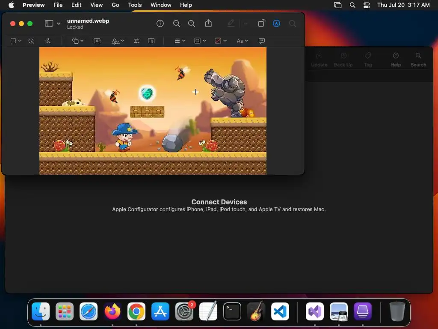This screenshot has width=438, height=329.
Task: Open Terminal from the Dock
Action: tap(232, 311)
